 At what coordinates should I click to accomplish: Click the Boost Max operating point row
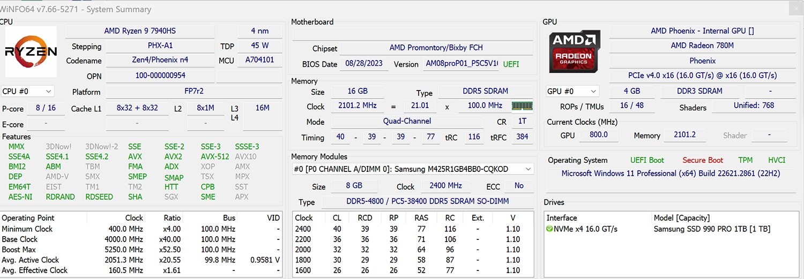(141, 249)
